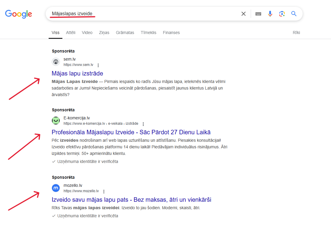This screenshot has height=228, width=331.
Task: Open the on-screen keyboard input tool
Action: [x=258, y=14]
